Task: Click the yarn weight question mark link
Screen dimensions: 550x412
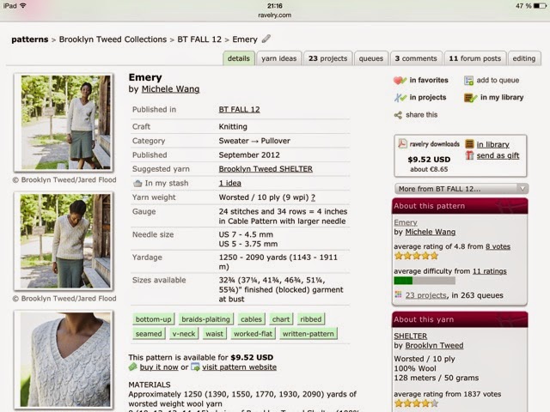Action: [313, 197]
